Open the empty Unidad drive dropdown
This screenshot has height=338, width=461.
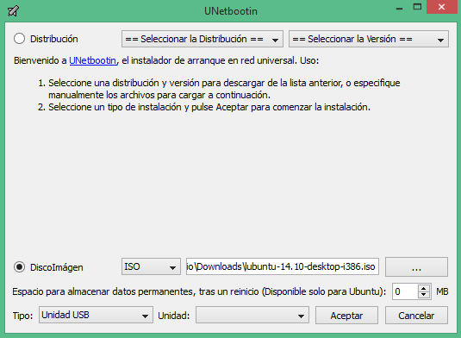point(252,315)
